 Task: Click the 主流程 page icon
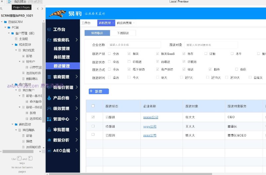16,39
